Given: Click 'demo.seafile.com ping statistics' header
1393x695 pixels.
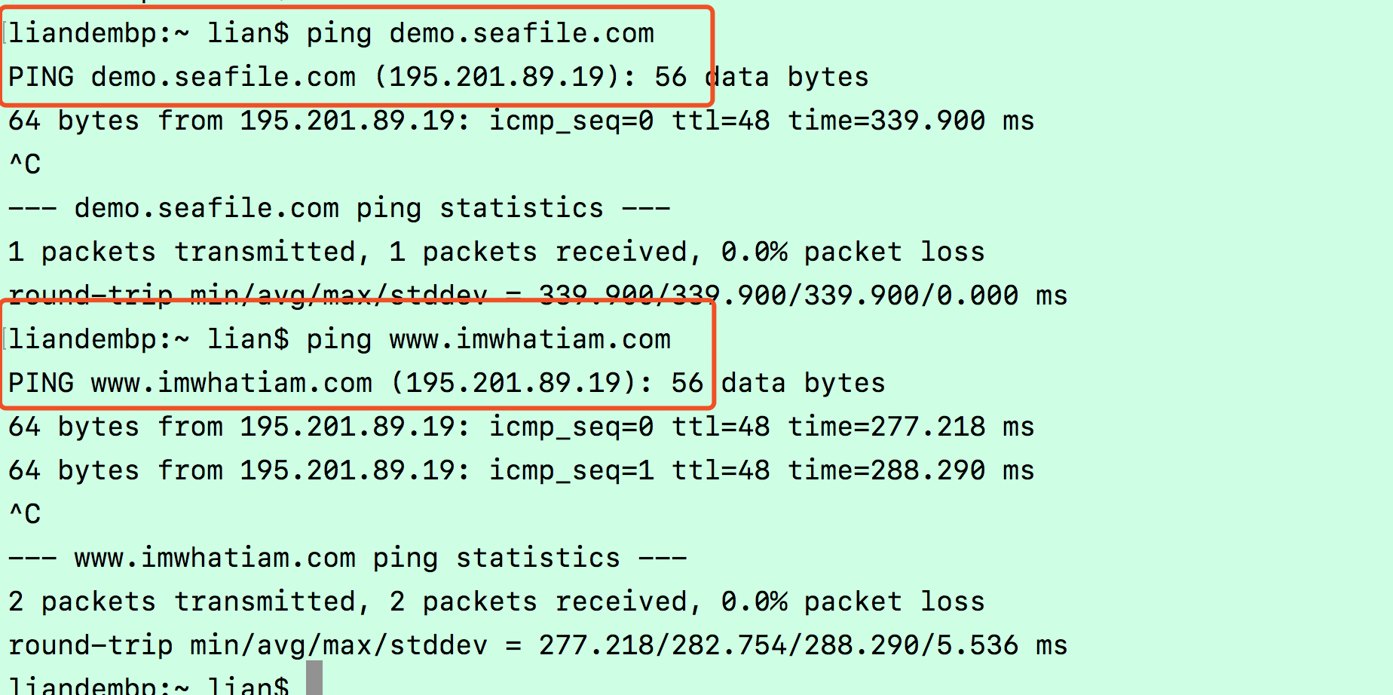Looking at the screenshot, I should 339,209.
